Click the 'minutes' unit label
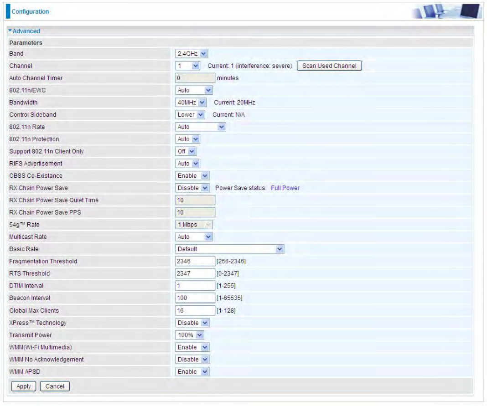This screenshot has height=406, width=487. [228, 78]
